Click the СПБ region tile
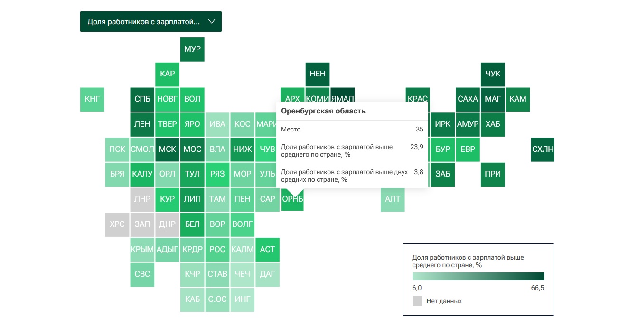The width and height of the screenshot is (619, 318). 142,99
